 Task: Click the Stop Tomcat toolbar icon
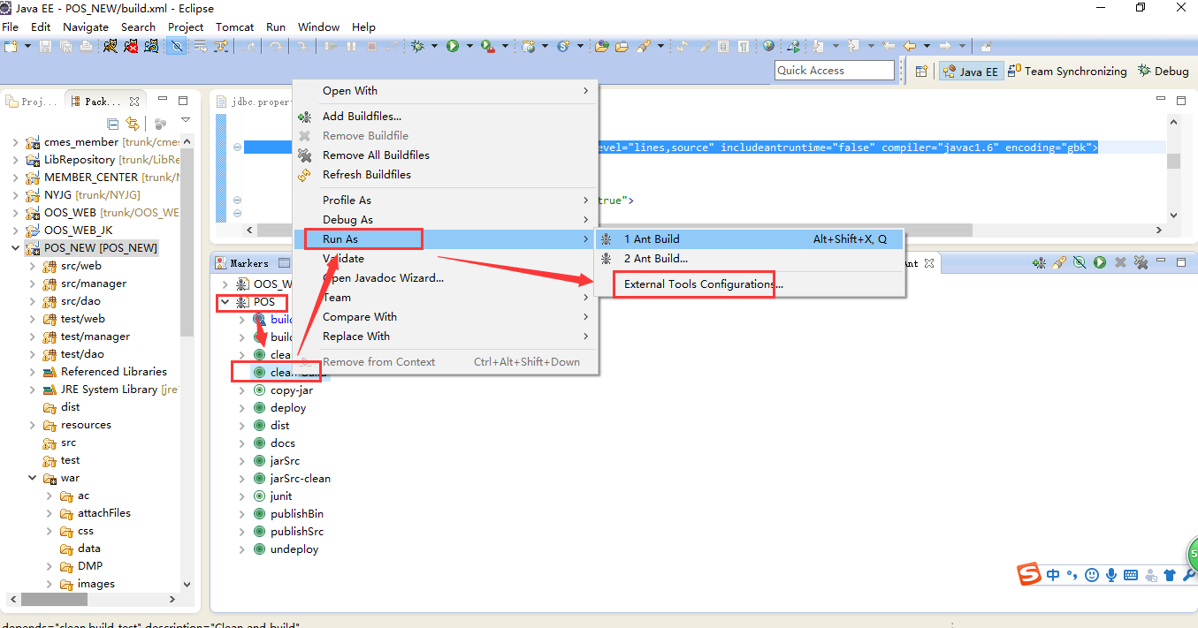tap(131, 46)
